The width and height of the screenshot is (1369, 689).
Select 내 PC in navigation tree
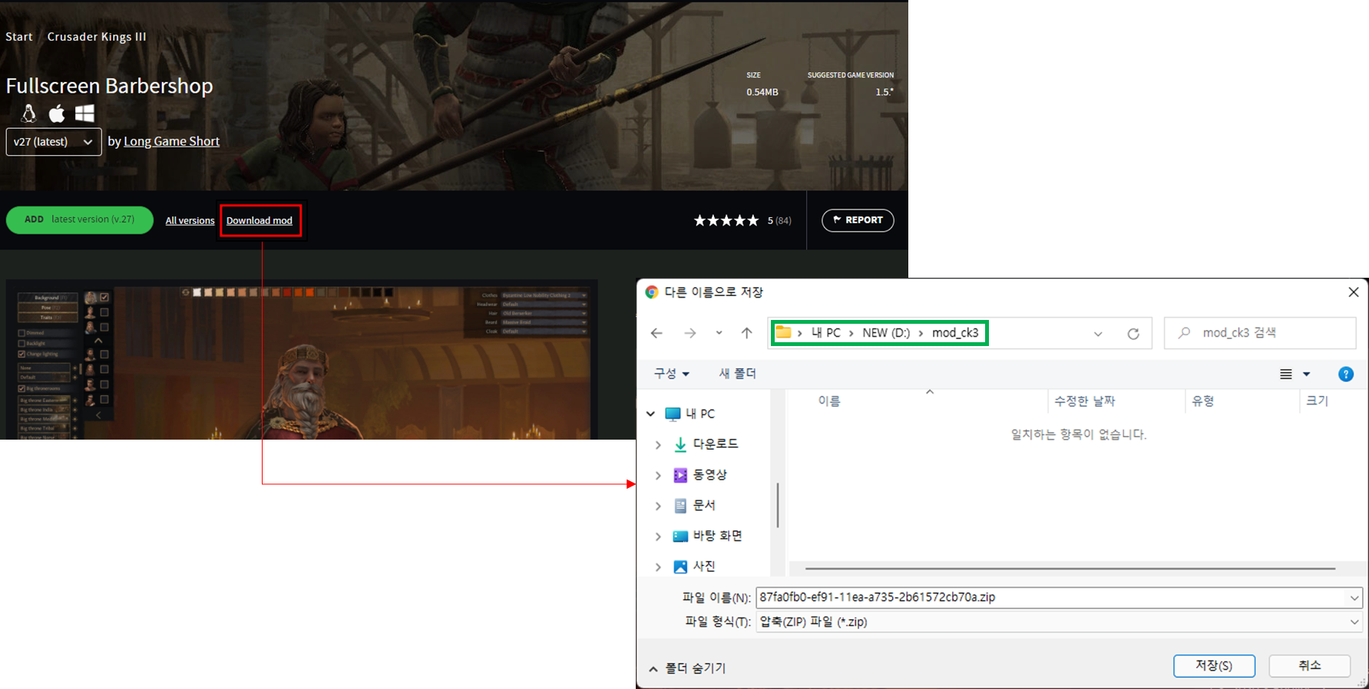[x=690, y=414]
